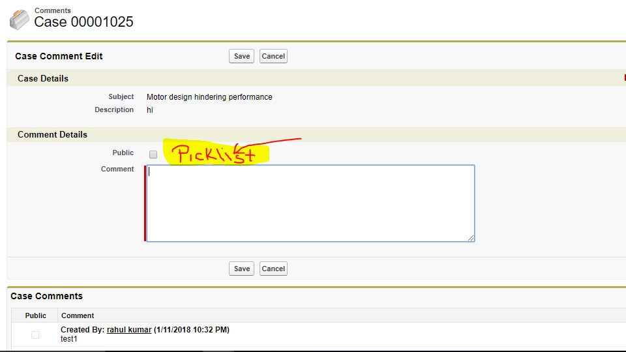Tick the Public checkbox in Comment Details
The height and width of the screenshot is (352, 626).
pyautogui.click(x=153, y=154)
